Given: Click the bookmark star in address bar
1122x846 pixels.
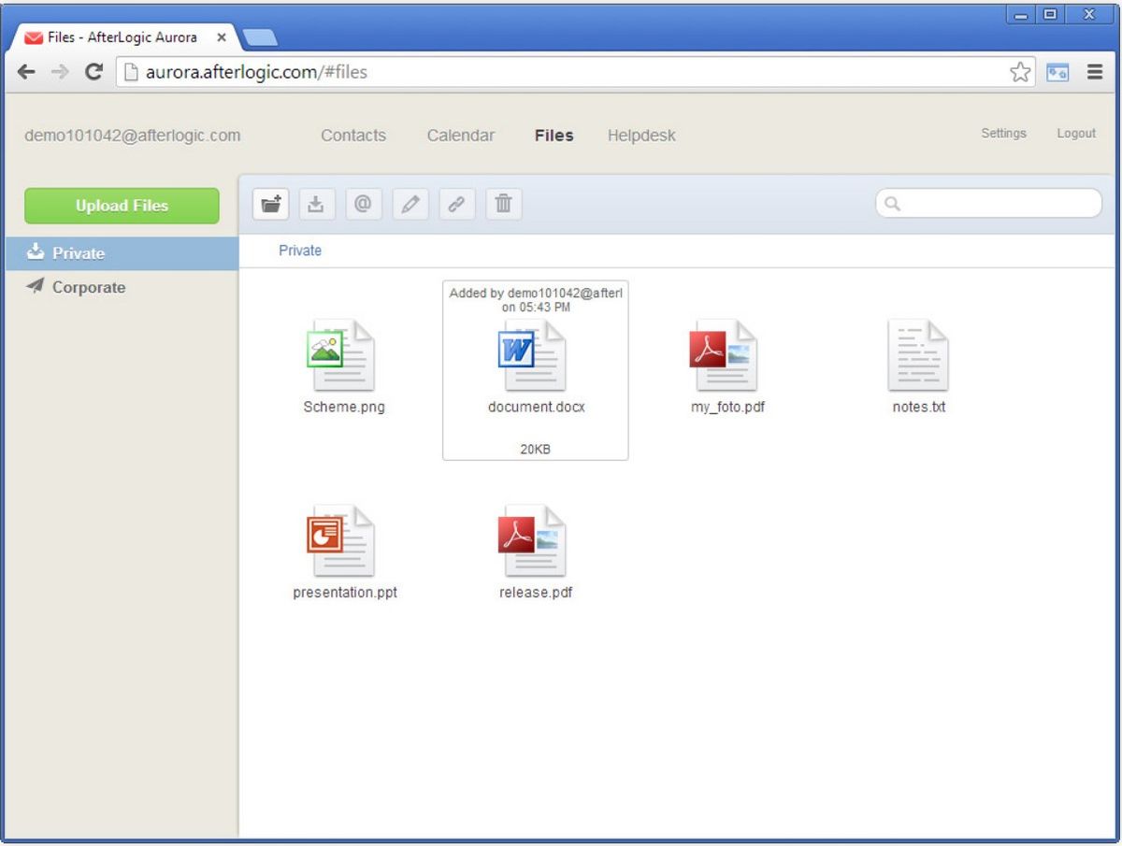Looking at the screenshot, I should [x=1020, y=71].
